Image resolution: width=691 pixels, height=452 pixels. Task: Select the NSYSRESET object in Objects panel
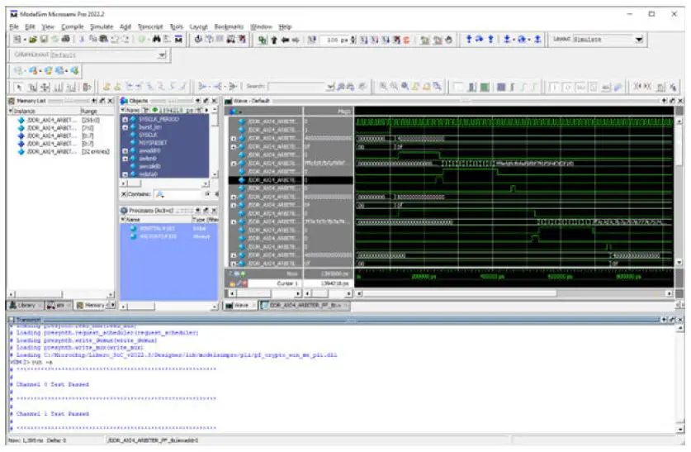tap(153, 143)
